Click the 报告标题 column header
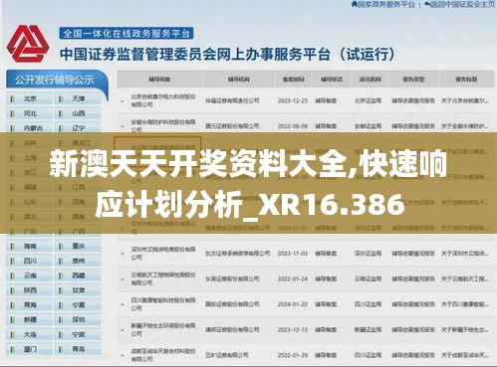This screenshot has width=497, height=367. click(466, 80)
